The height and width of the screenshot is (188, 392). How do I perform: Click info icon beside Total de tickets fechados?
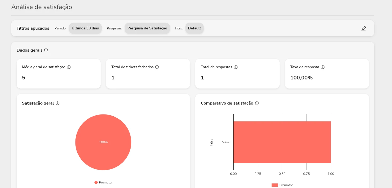coord(157,67)
